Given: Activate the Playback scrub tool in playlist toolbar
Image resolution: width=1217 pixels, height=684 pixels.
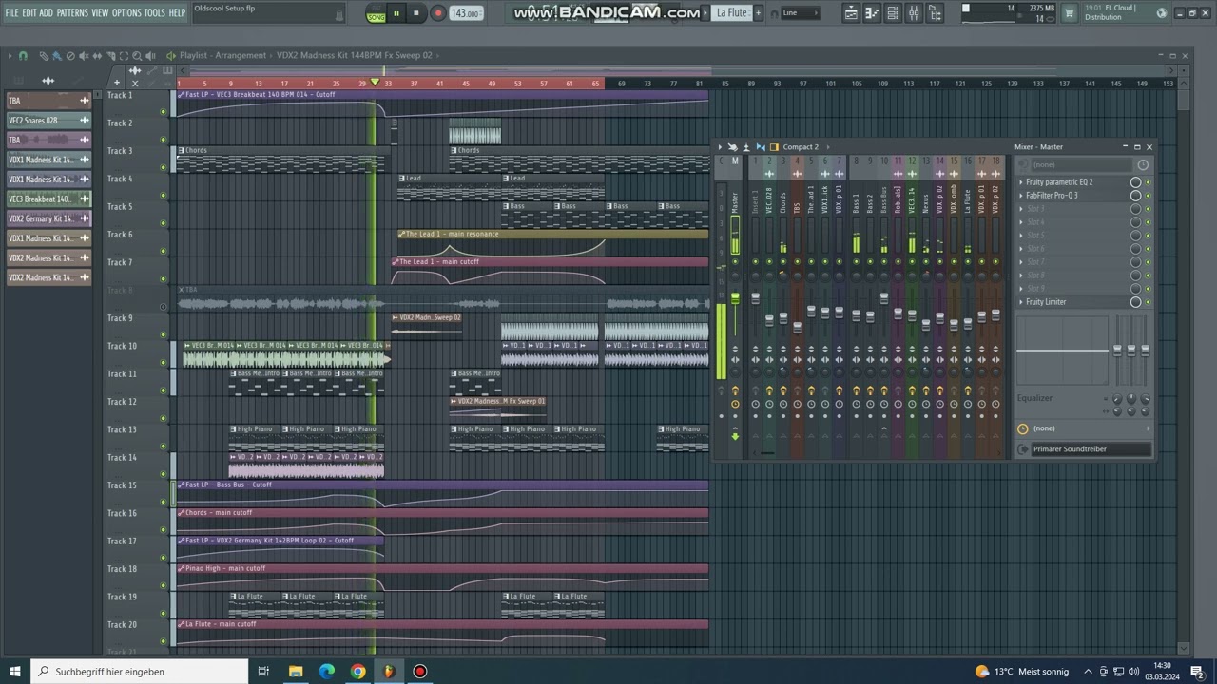Looking at the screenshot, I should point(150,56).
